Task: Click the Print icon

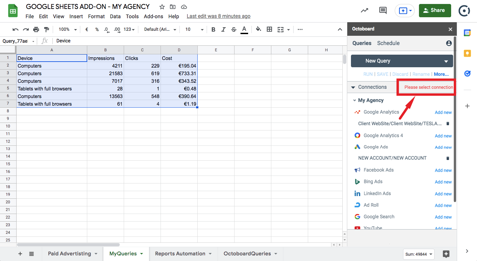Action: tap(36, 29)
